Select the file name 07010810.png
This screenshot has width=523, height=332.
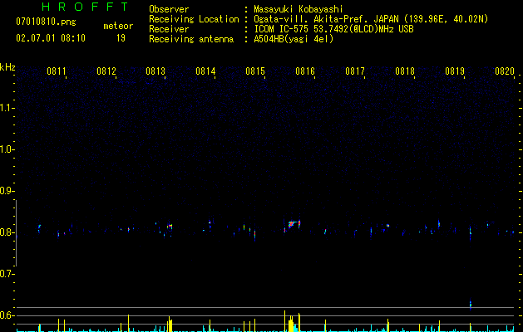(x=46, y=22)
